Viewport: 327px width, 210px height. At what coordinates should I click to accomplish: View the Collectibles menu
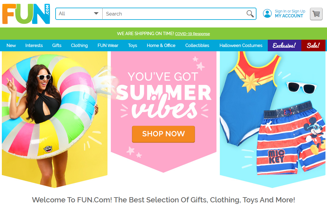[x=197, y=45]
